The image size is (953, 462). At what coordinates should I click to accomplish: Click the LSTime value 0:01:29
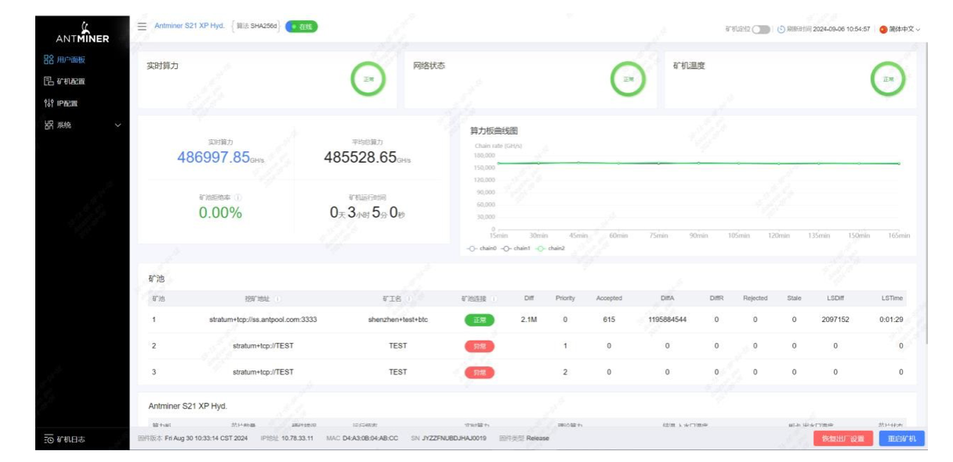892,319
